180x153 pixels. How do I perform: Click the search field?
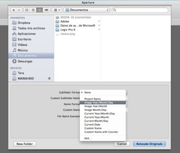click(x=140, y=10)
